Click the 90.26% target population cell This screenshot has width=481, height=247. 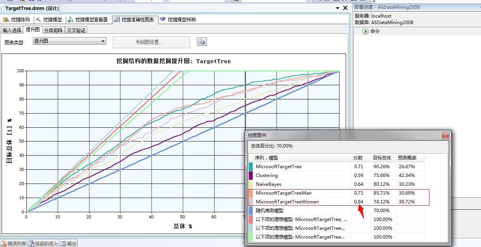(382, 167)
